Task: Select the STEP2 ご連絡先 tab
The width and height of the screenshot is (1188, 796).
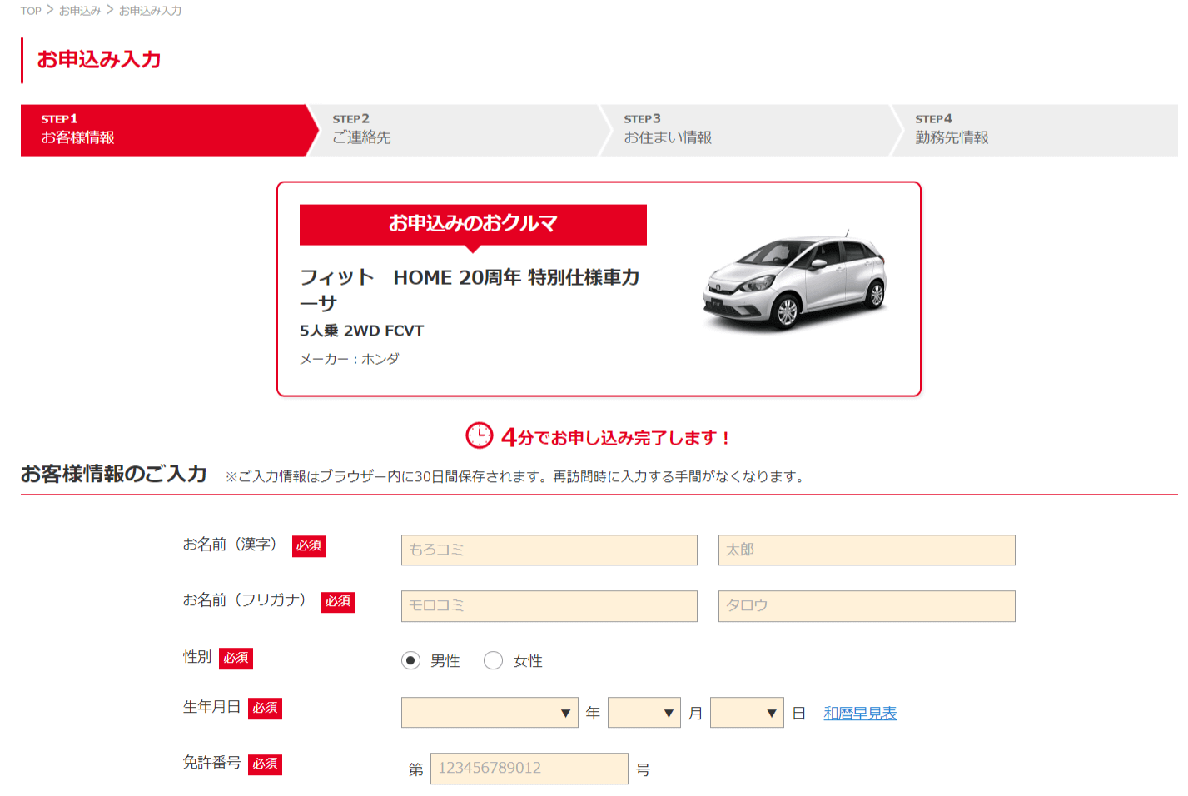Action: pos(460,130)
